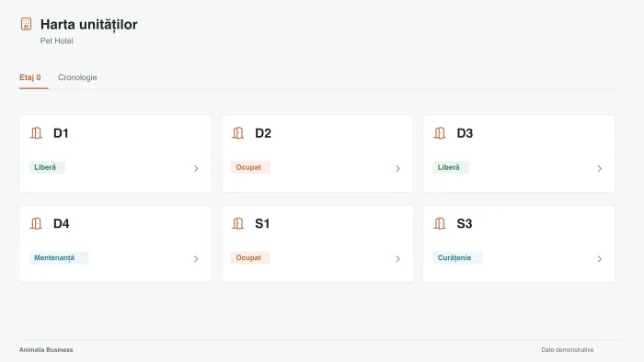Expand unit S3 with its chevron arrow
Viewport: 644px width, 362px height.
coord(599,259)
